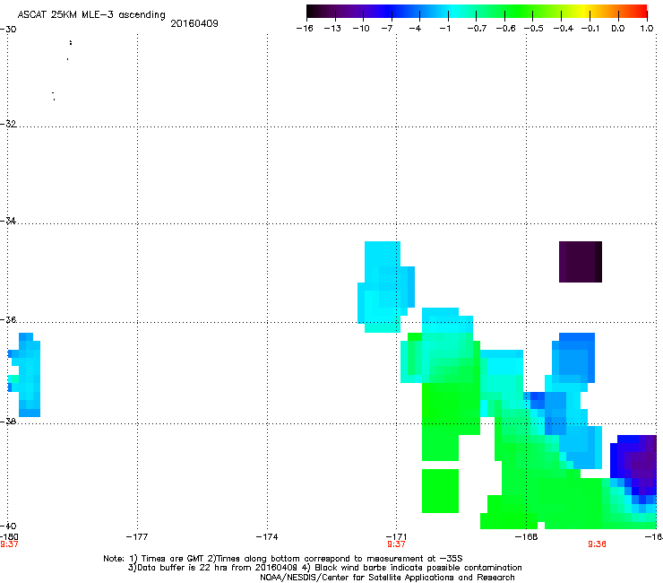This screenshot has height=583, width=663.
Task: Click the -0.1 colorbar label
Action: coord(590,29)
